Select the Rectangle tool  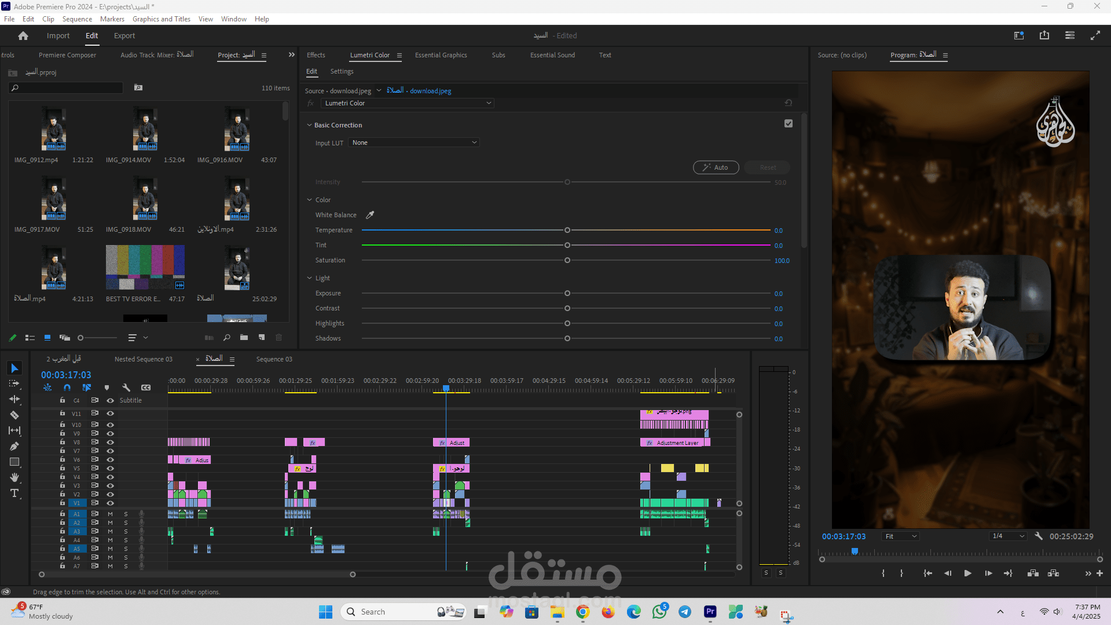pos(14,462)
